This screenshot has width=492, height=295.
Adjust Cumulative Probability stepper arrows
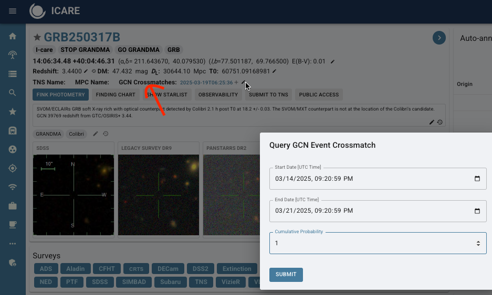[x=478, y=244]
